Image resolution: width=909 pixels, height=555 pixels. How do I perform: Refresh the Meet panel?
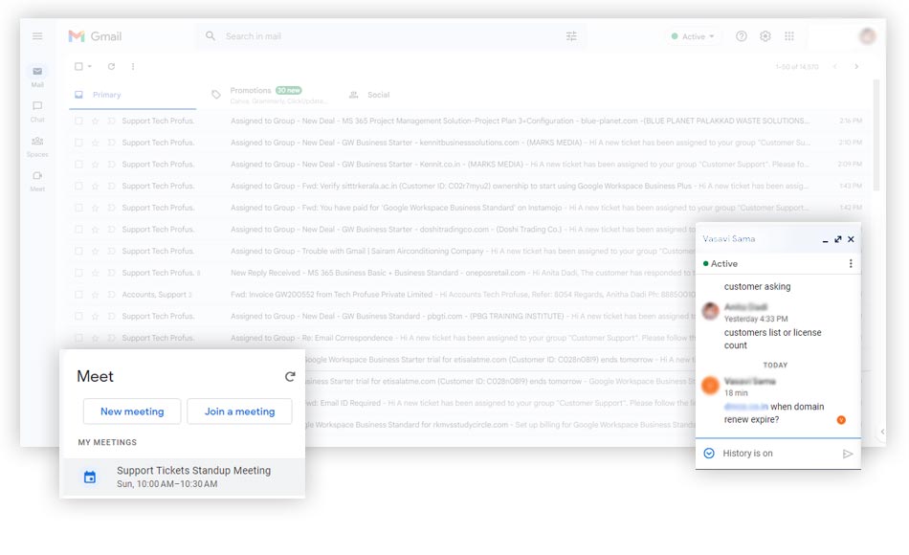(x=290, y=376)
